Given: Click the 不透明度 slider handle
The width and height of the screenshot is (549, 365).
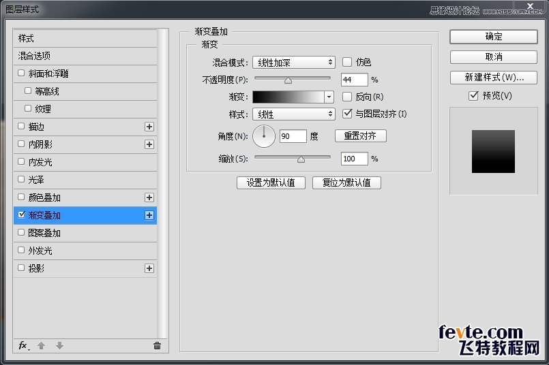Looking at the screenshot, I should click(288, 81).
